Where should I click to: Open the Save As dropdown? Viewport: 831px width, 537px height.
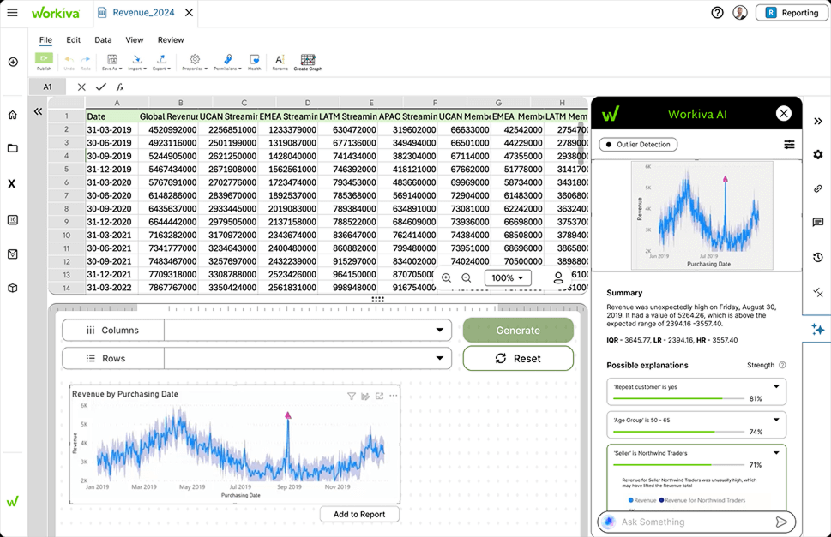[x=111, y=62]
